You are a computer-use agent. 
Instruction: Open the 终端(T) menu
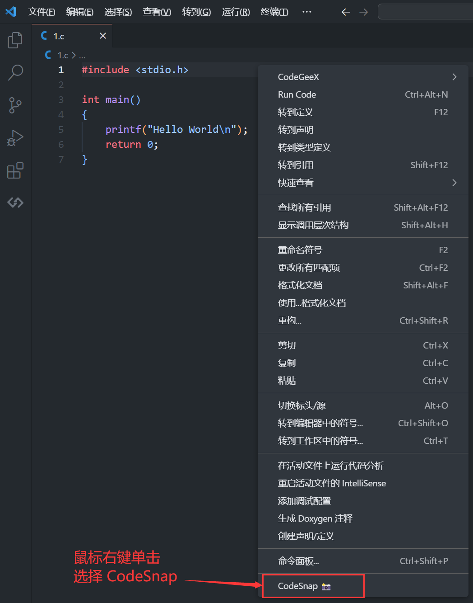tap(274, 12)
